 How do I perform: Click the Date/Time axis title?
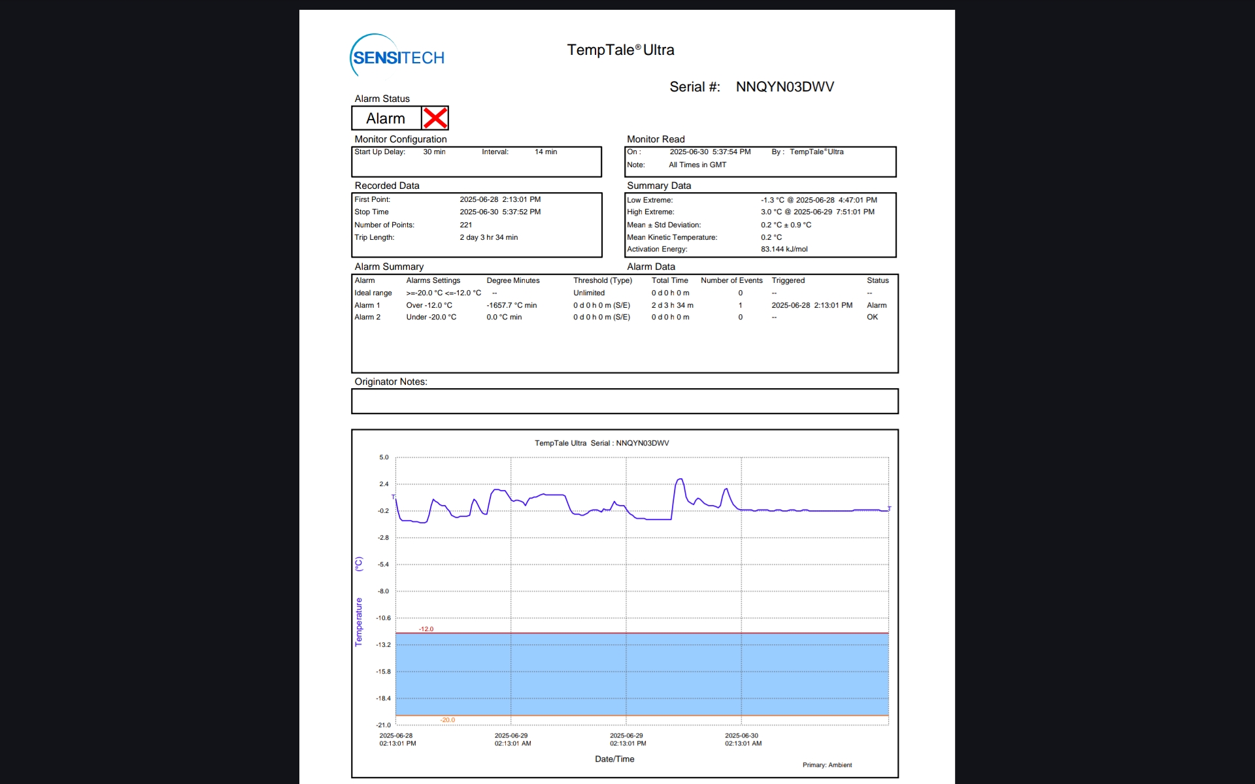(x=614, y=759)
